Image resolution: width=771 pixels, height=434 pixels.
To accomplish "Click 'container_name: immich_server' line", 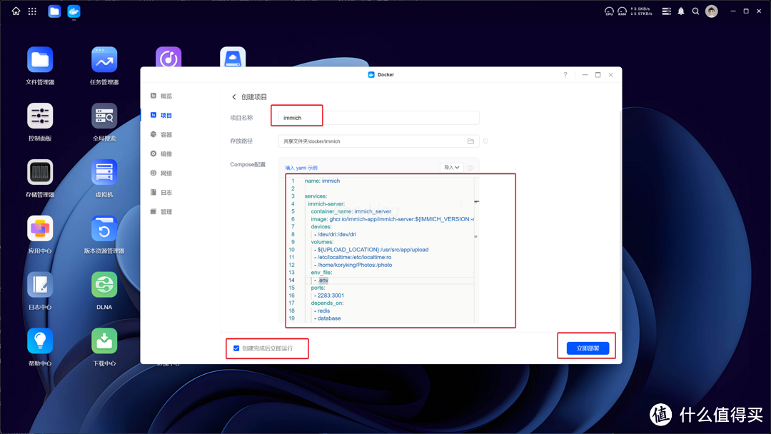I will pyautogui.click(x=351, y=211).
